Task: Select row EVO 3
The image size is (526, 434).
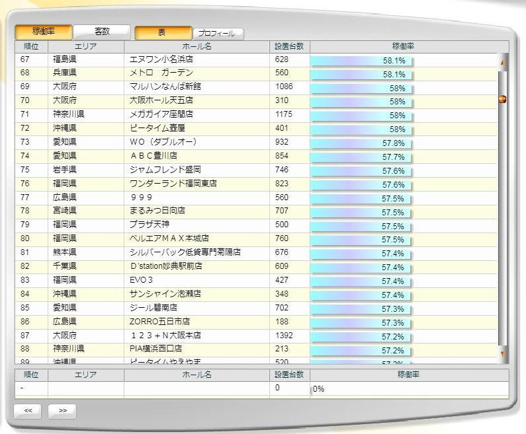Action: [256, 281]
